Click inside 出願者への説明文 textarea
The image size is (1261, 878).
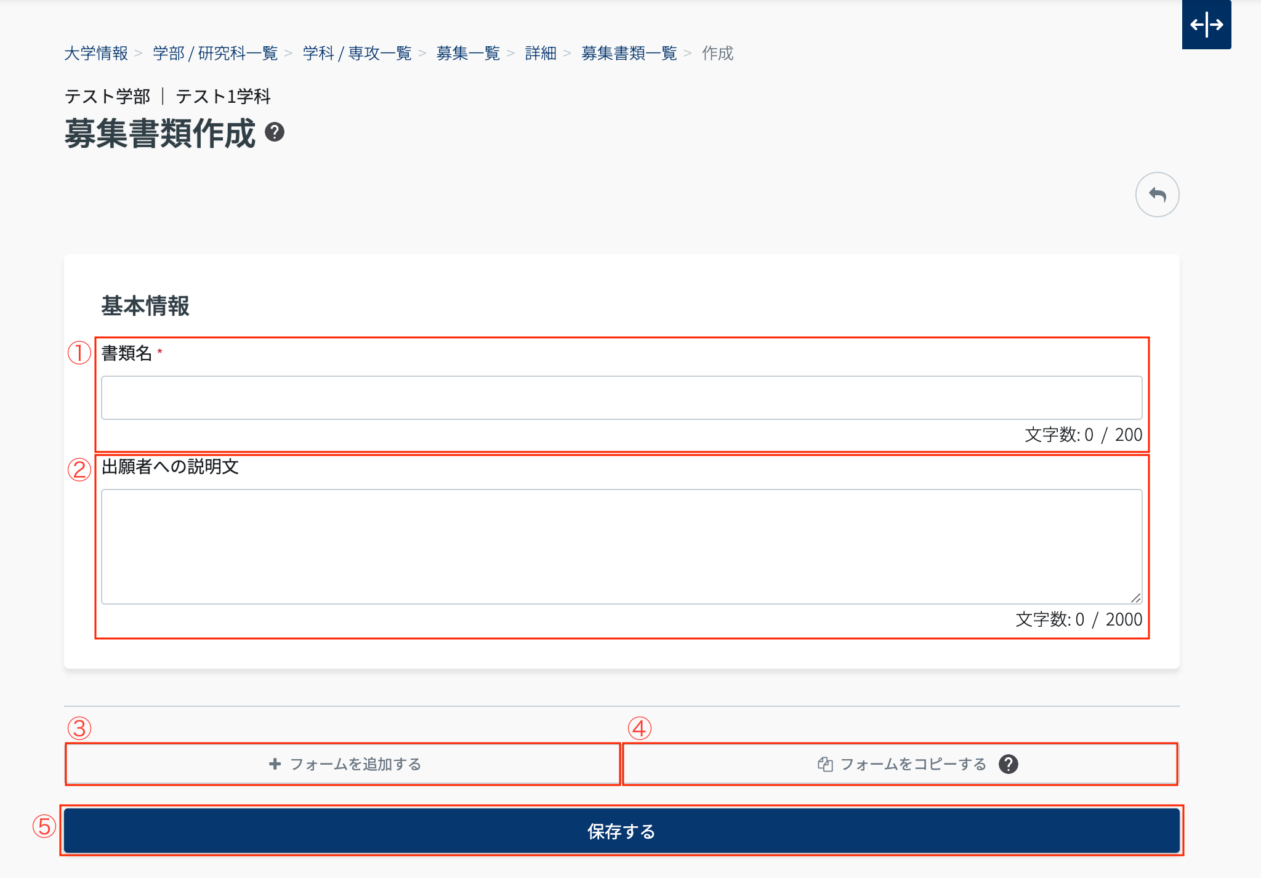(x=621, y=546)
